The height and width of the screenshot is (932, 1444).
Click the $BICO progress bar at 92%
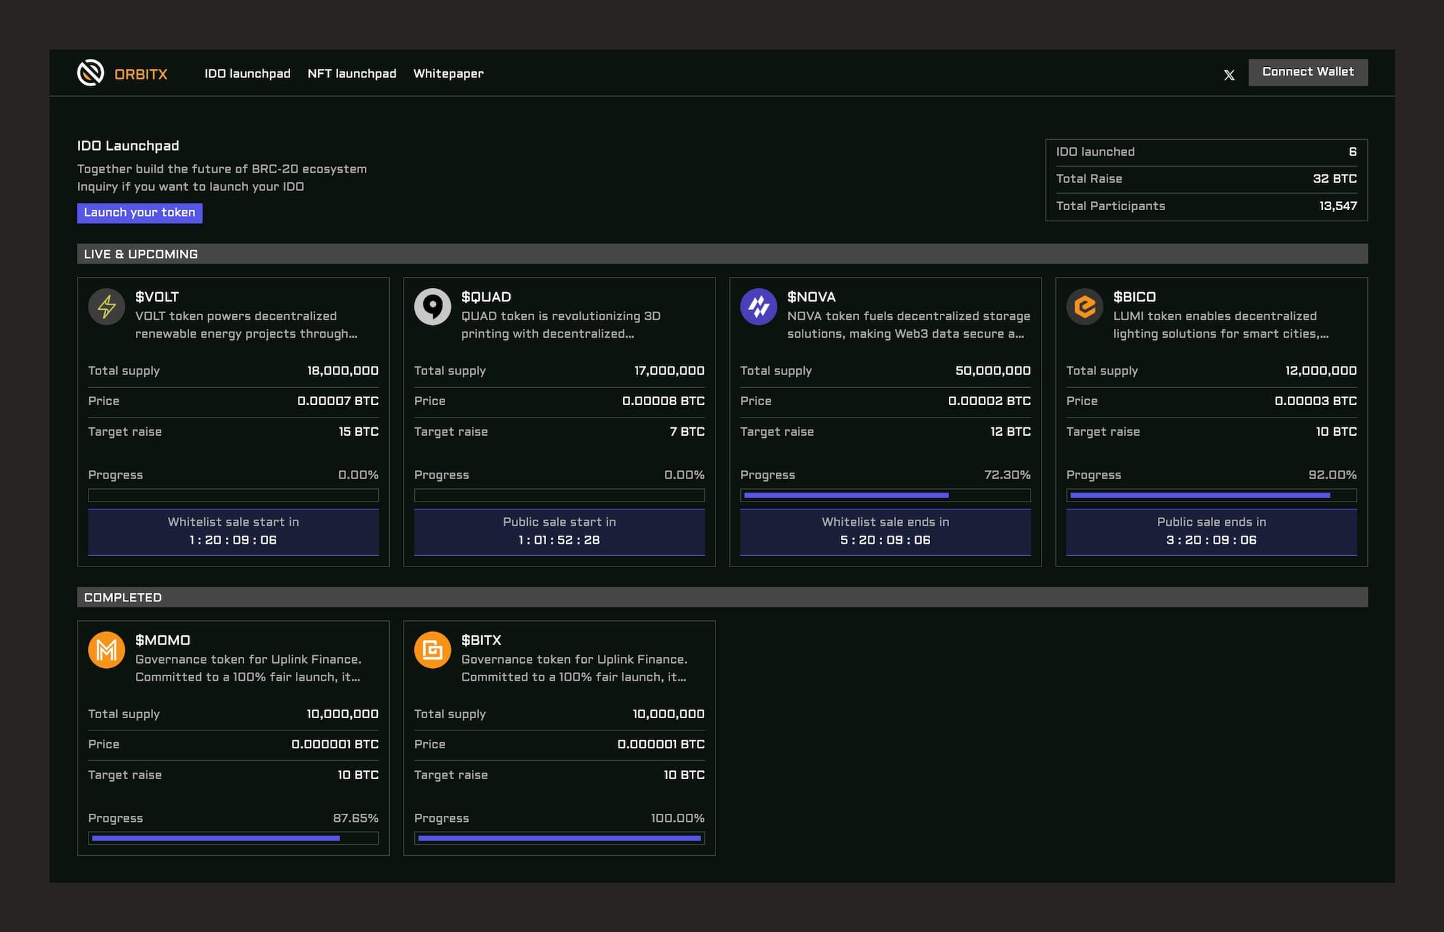pyautogui.click(x=1211, y=496)
